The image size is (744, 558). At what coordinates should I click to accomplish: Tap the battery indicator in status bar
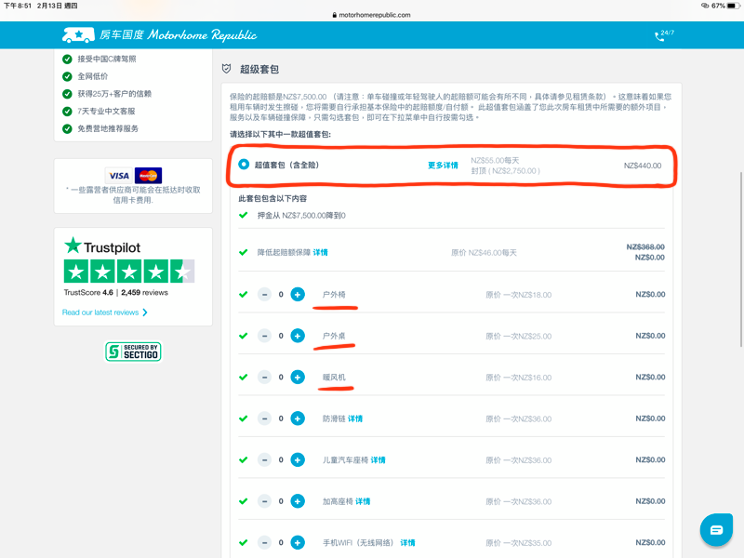732,6
